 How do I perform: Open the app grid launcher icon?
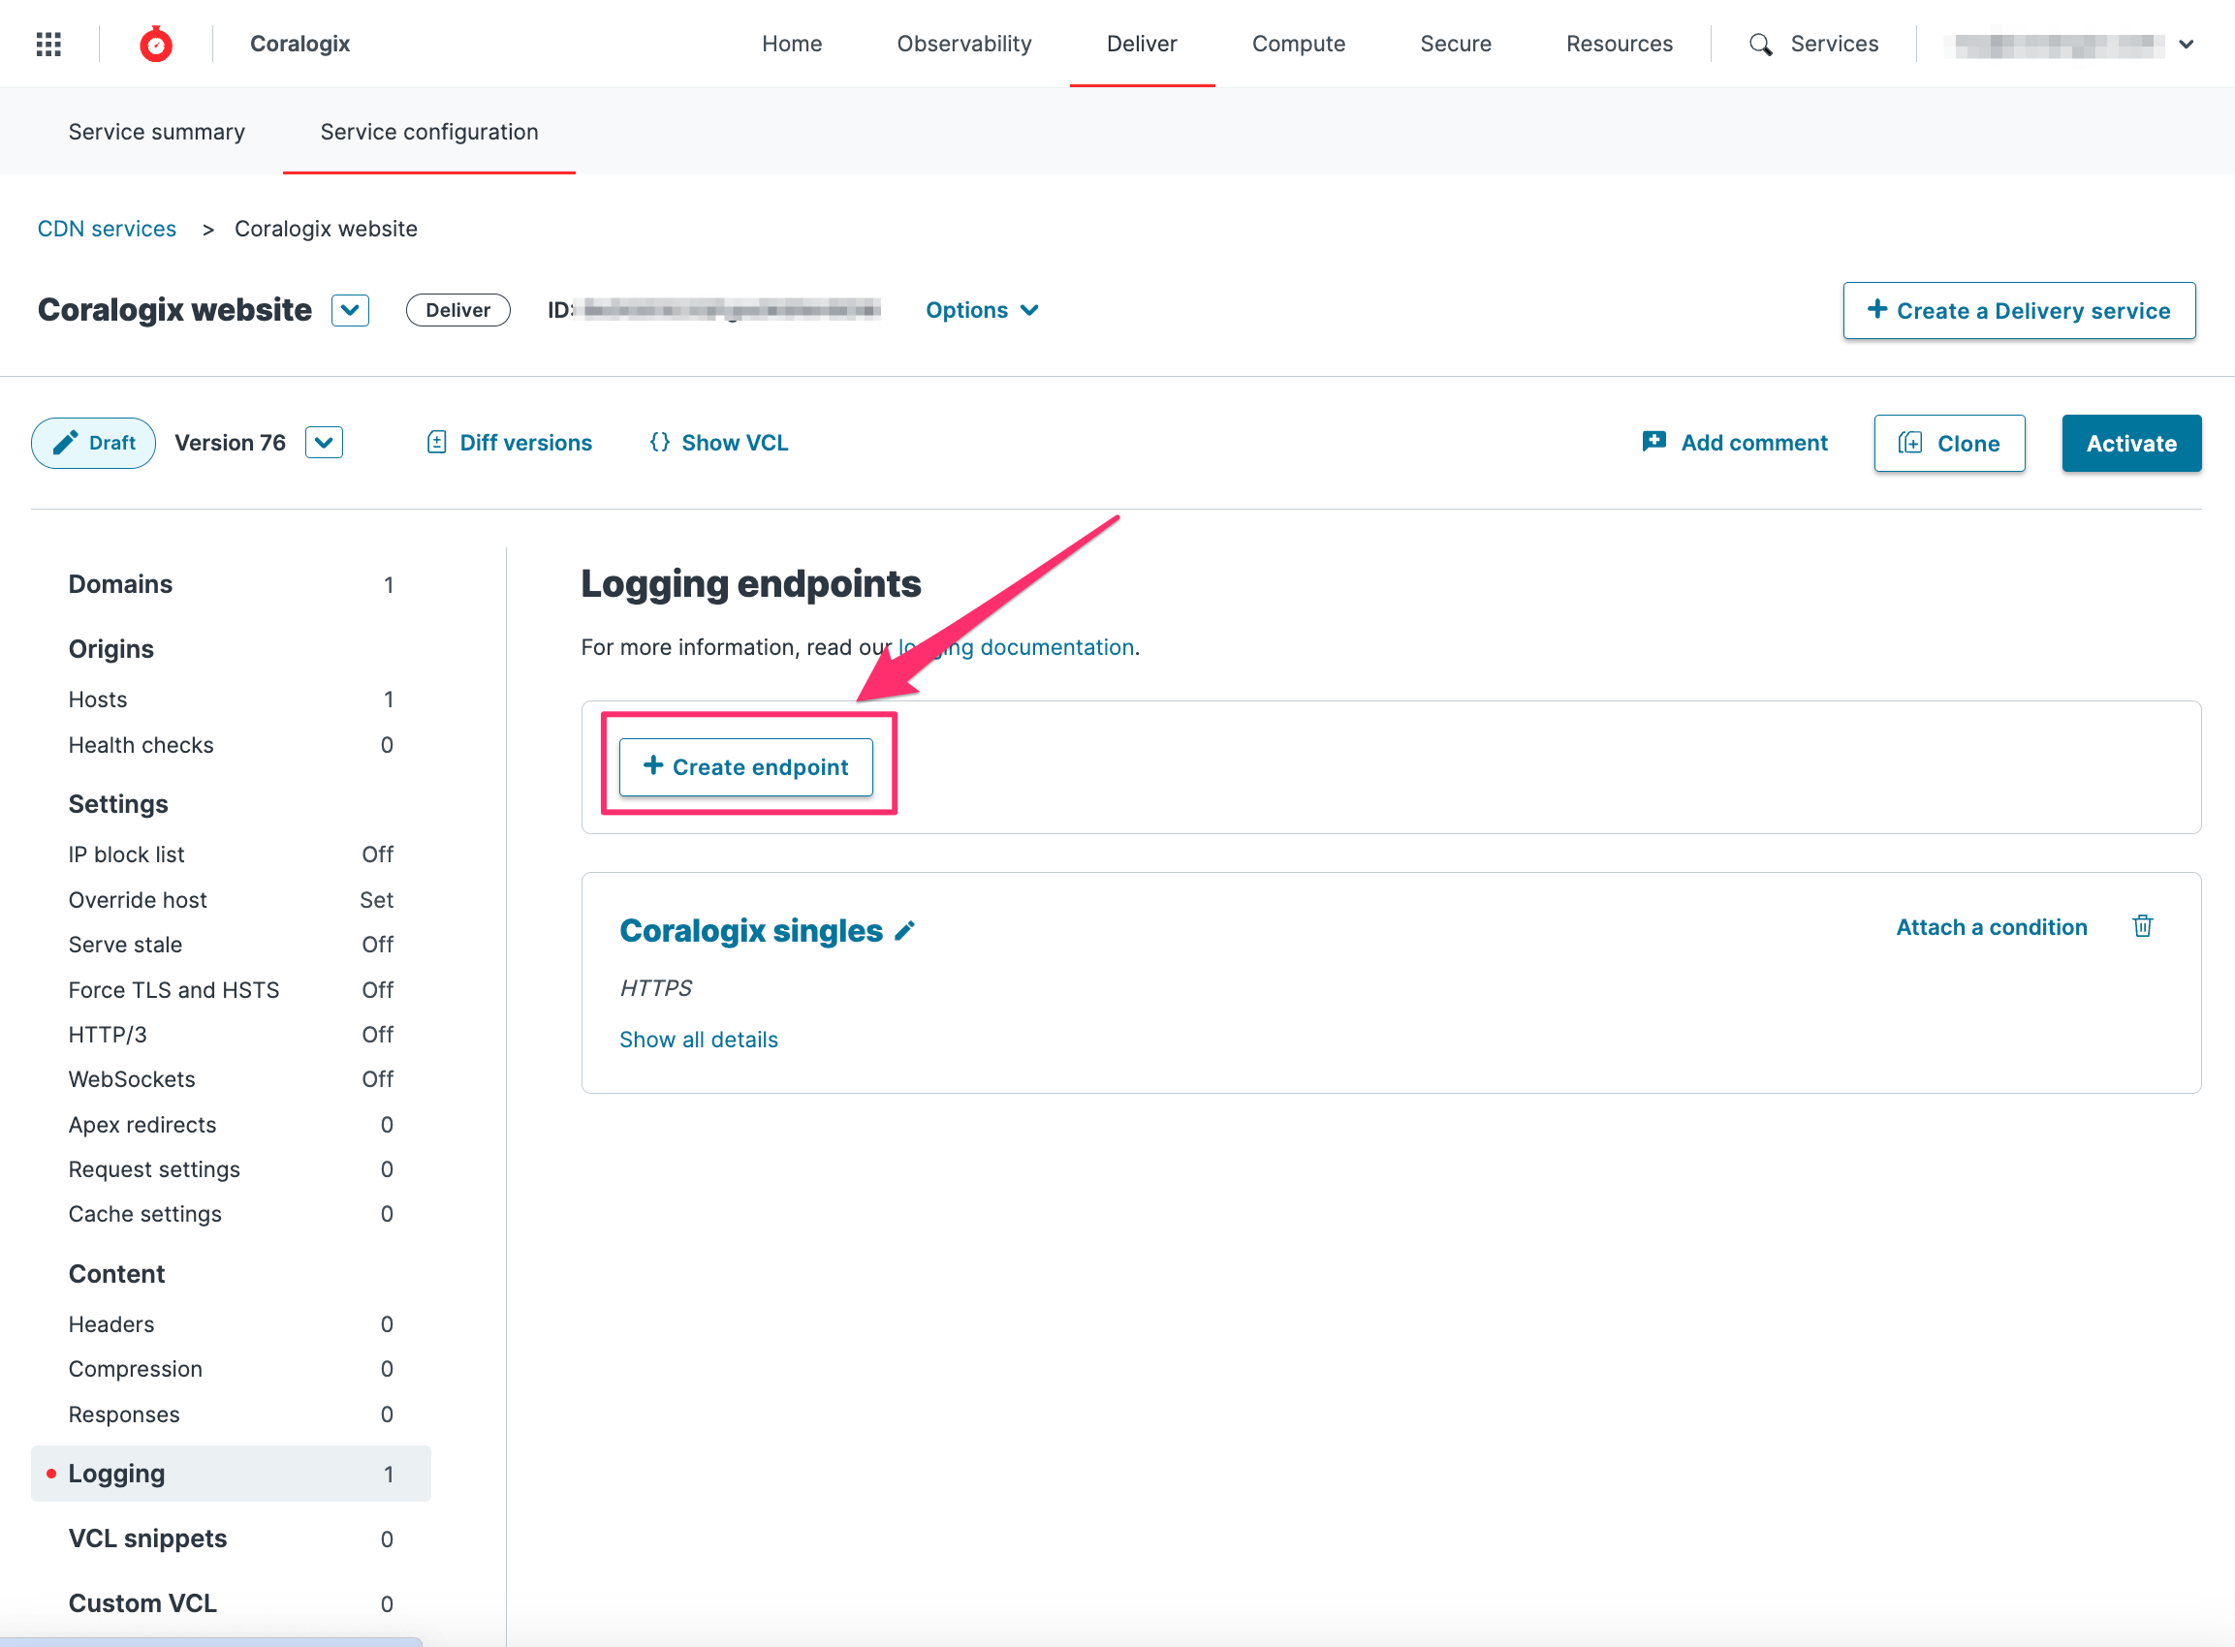(48, 44)
